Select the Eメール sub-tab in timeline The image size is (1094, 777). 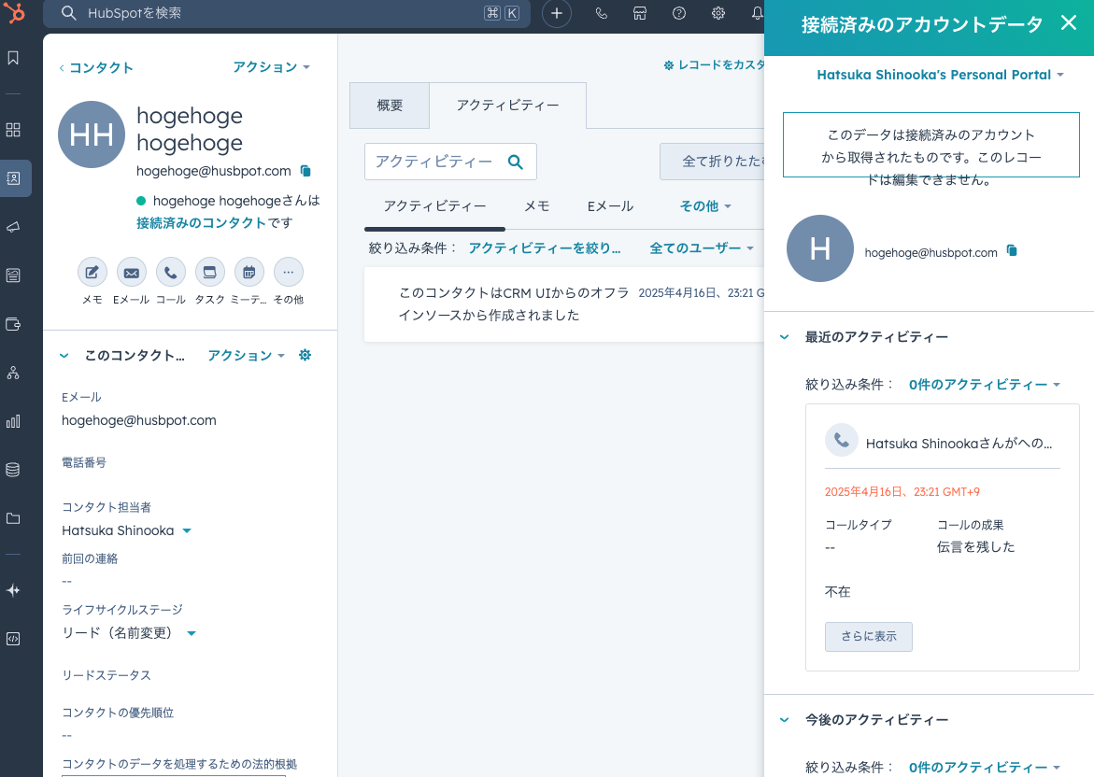point(610,206)
